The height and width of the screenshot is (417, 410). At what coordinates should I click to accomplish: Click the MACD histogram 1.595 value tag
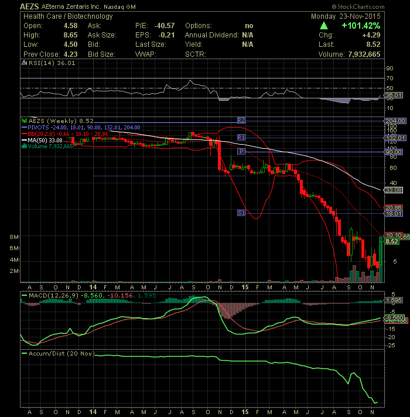click(x=391, y=300)
